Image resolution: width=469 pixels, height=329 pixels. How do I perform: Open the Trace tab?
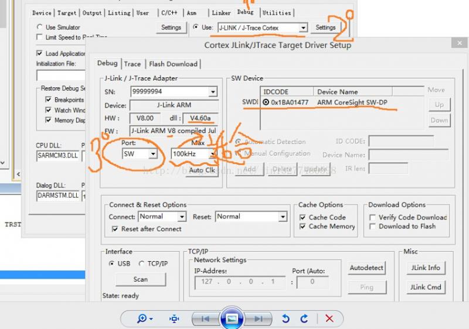[x=132, y=64]
